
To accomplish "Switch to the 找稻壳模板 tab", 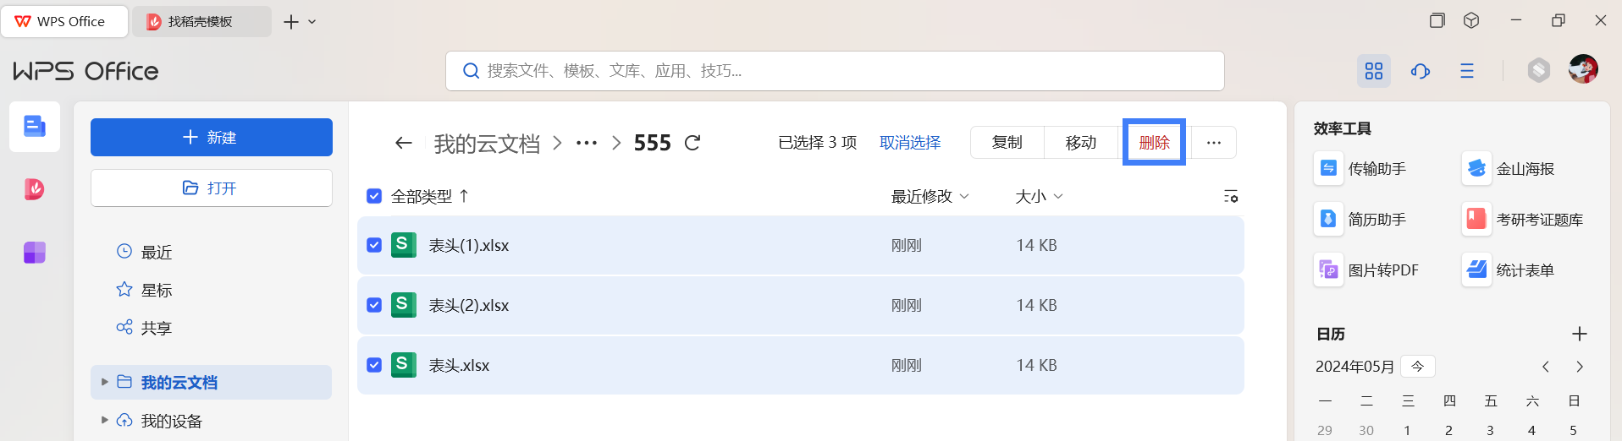I will pyautogui.click(x=201, y=21).
